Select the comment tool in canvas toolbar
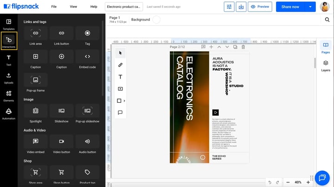 [120, 112]
